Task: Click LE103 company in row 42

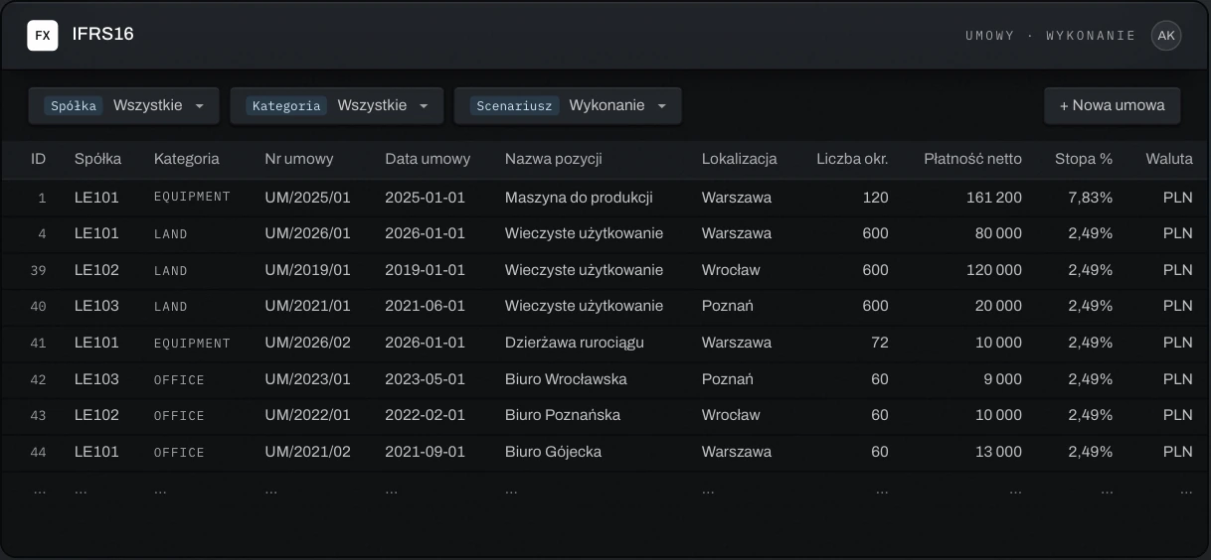Action: pos(96,379)
